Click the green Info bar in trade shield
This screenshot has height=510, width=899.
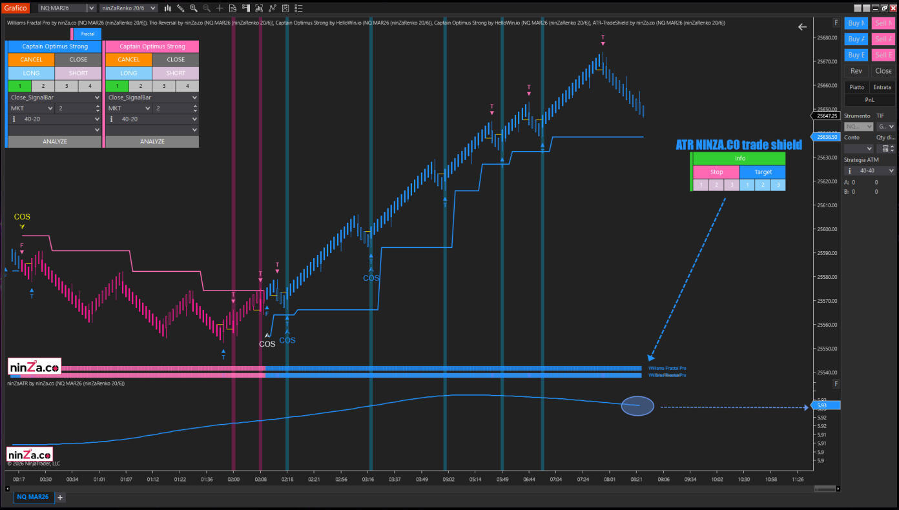pos(739,159)
